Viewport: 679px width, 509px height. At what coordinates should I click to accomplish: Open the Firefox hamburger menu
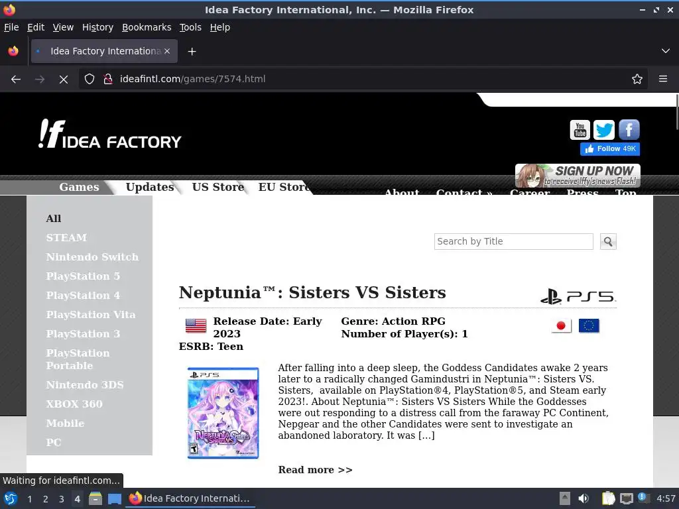pos(662,80)
